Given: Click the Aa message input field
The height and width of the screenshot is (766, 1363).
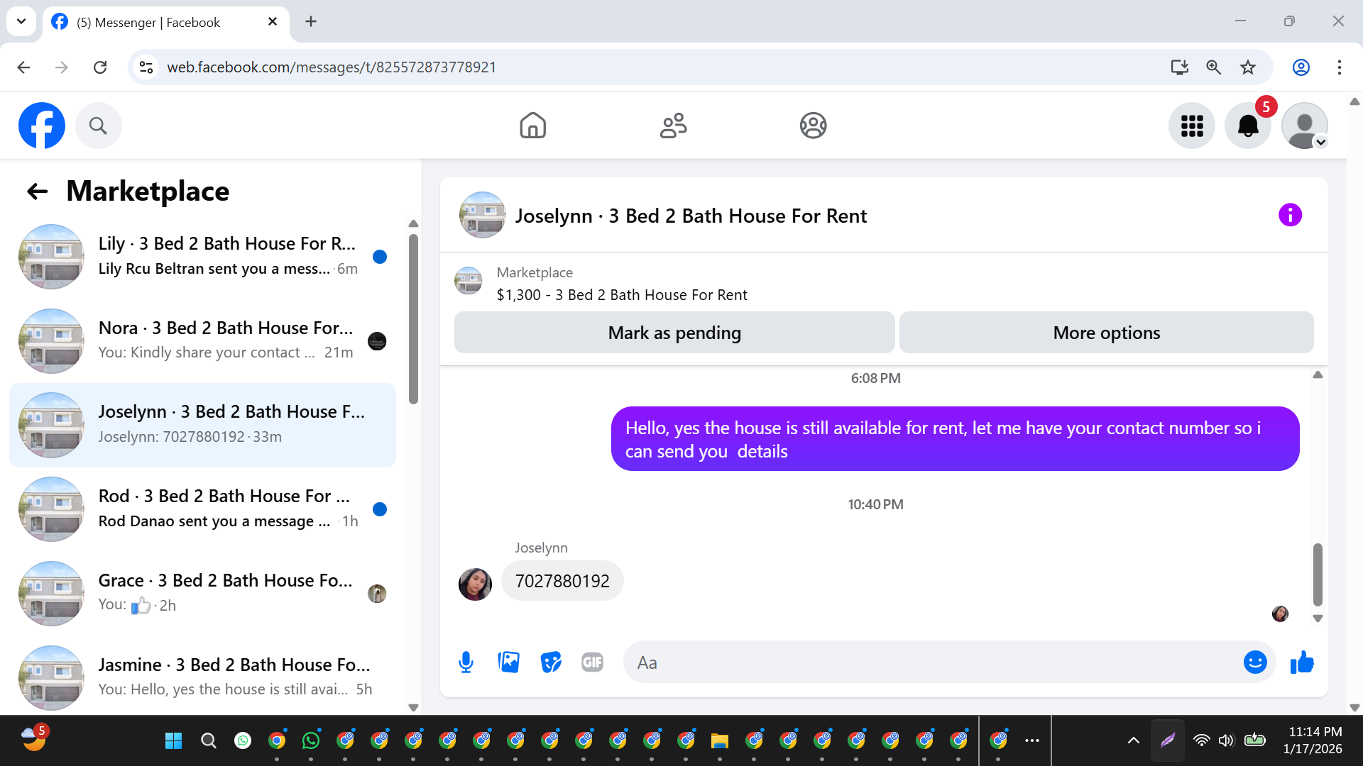Looking at the screenshot, I should tap(930, 662).
